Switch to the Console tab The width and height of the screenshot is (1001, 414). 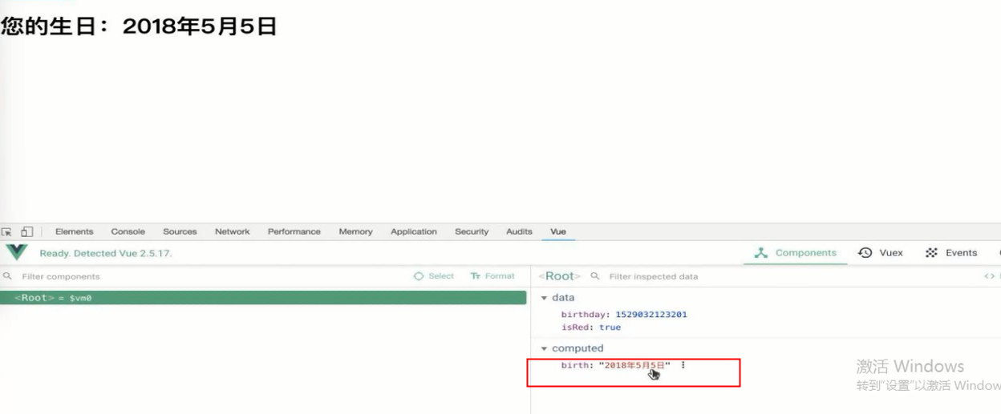[128, 231]
